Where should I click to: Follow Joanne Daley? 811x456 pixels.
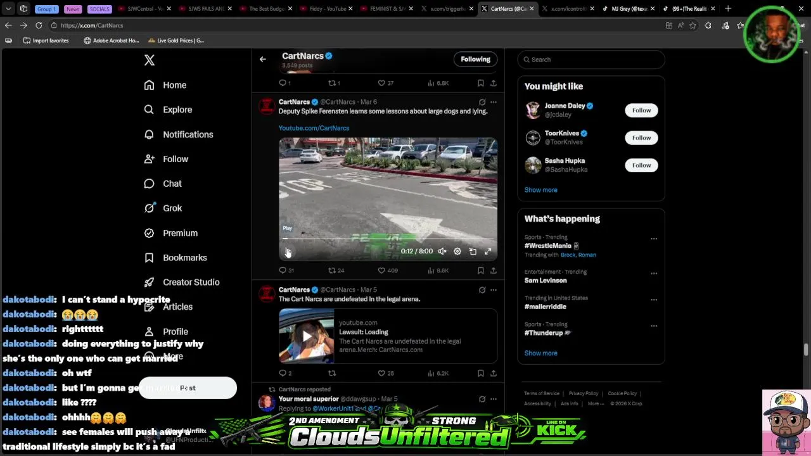(641, 110)
